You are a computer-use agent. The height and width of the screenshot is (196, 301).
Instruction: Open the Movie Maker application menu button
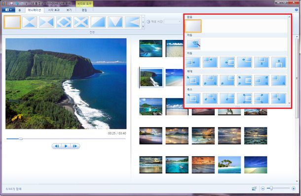pos(8,10)
